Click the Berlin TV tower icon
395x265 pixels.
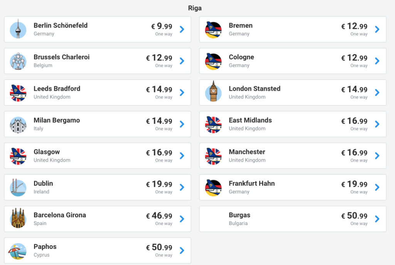18,30
